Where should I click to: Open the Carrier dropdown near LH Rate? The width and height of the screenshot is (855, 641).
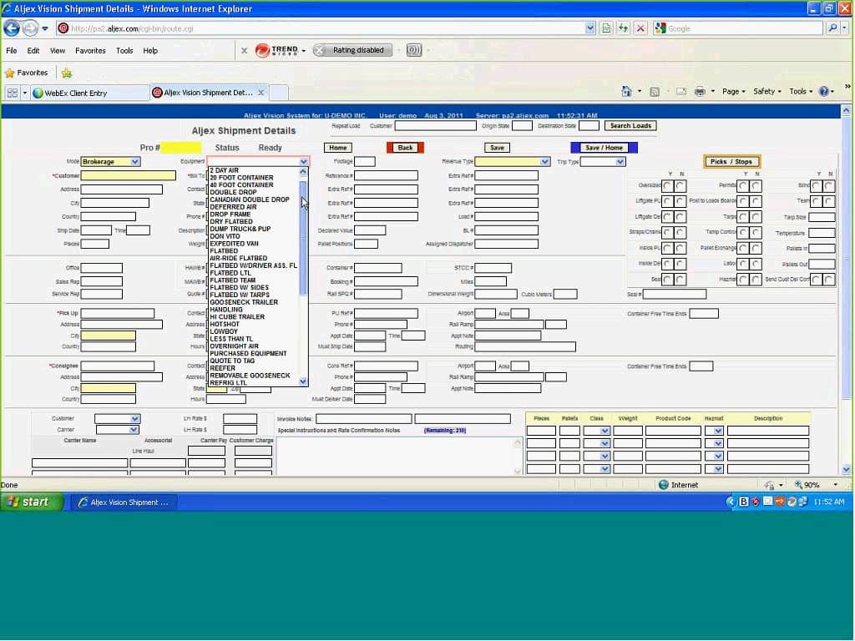[117, 430]
